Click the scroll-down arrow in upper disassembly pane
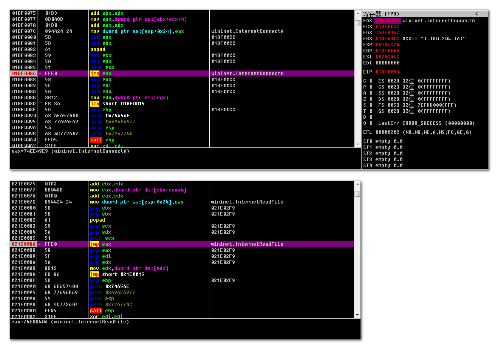The width and height of the screenshot is (498, 349). coord(357,144)
